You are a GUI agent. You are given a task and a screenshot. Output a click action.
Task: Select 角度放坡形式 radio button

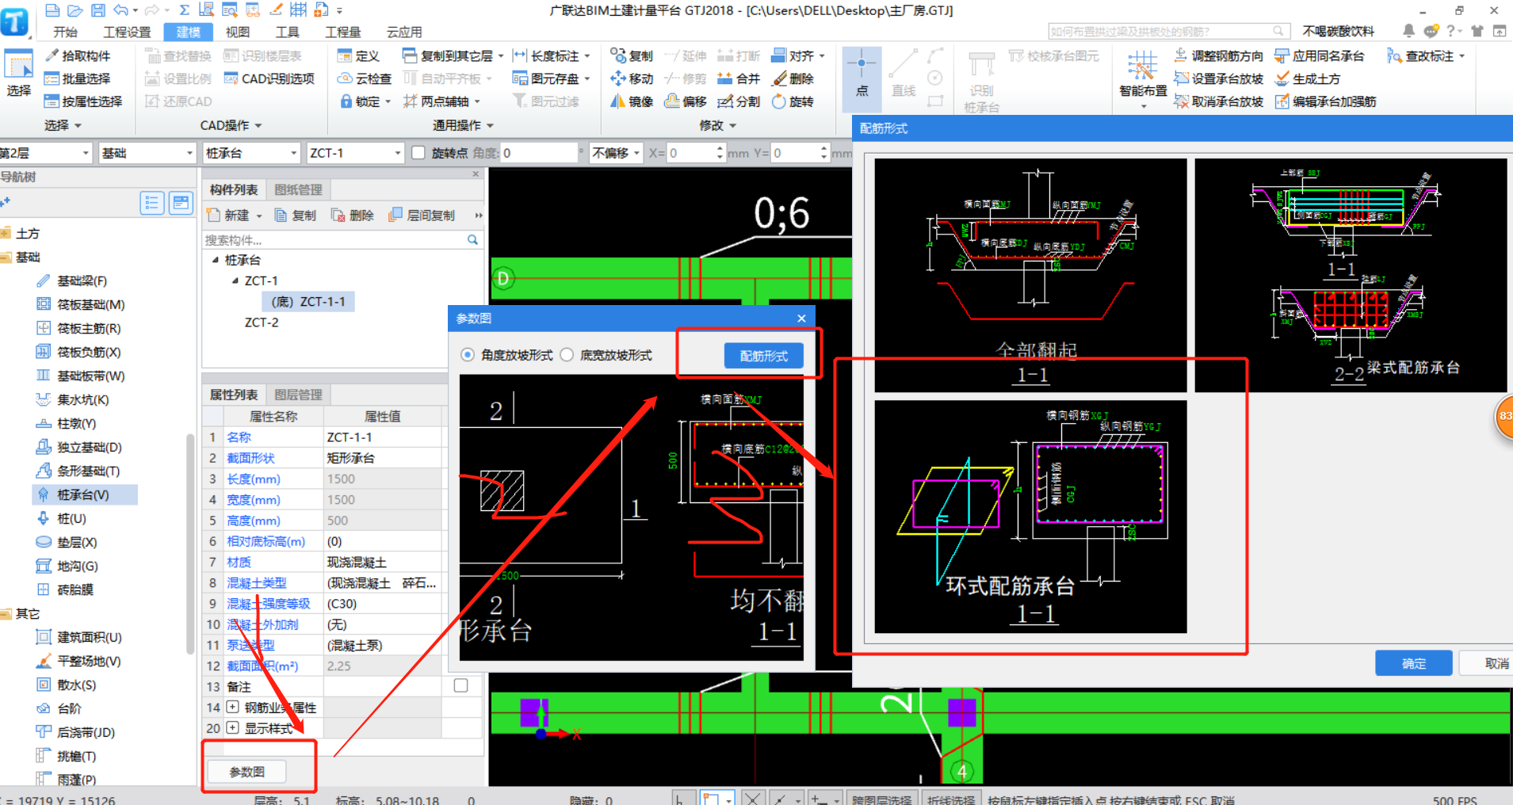click(x=468, y=355)
